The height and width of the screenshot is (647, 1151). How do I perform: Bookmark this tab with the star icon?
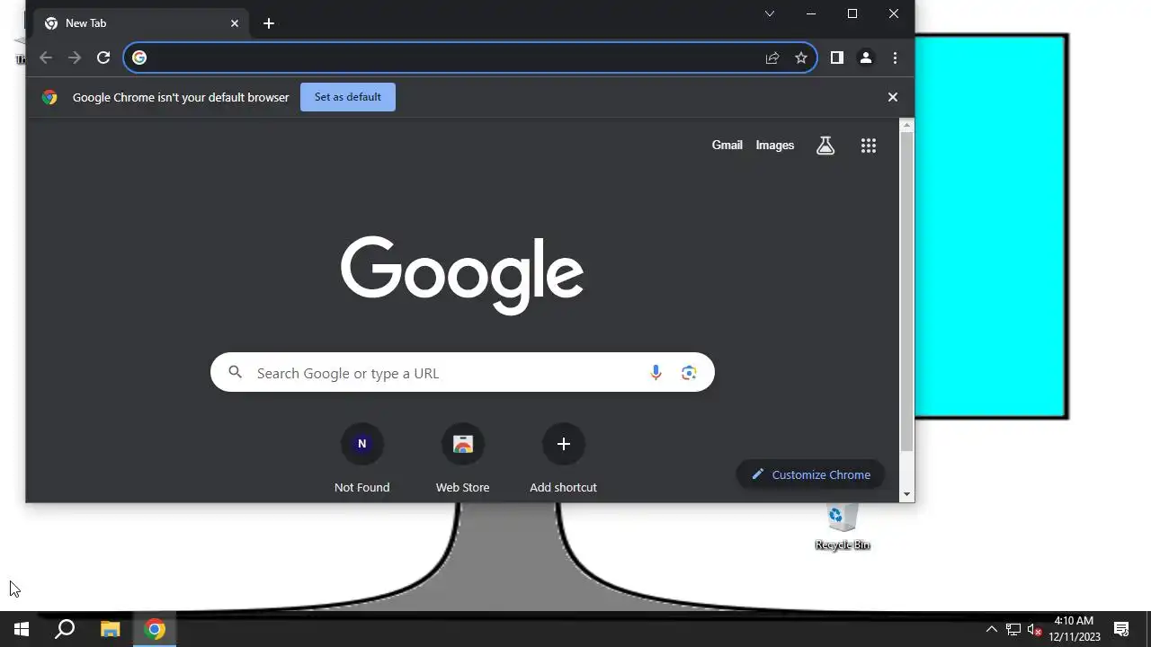(x=801, y=58)
